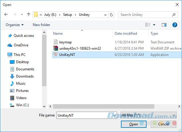Open the Pictures folder
Viewport: 182px width, 132px height.
pos(22,91)
